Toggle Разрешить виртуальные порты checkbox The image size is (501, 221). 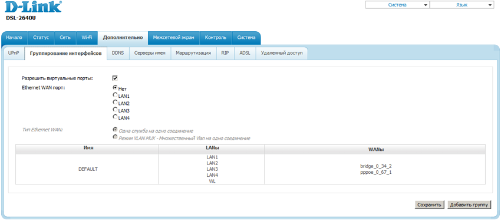pyautogui.click(x=115, y=78)
